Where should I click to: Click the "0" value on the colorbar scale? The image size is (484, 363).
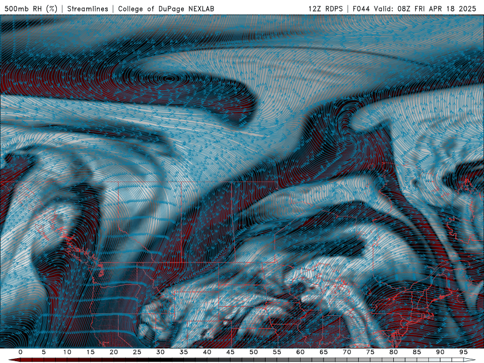[21, 352]
